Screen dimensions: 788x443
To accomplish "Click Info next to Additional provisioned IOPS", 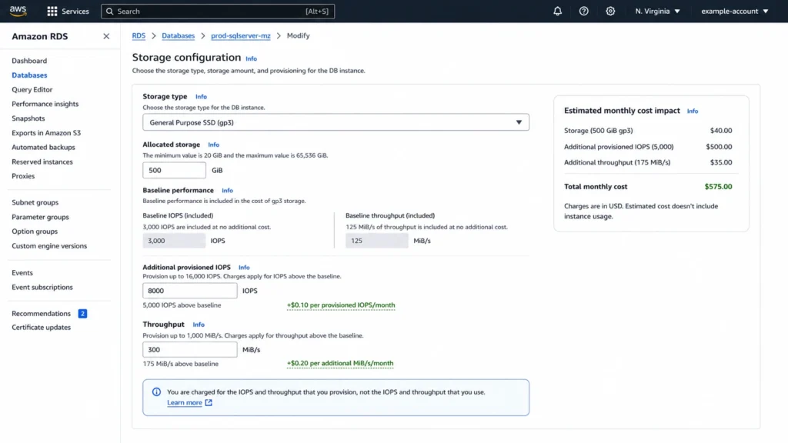I will click(244, 267).
